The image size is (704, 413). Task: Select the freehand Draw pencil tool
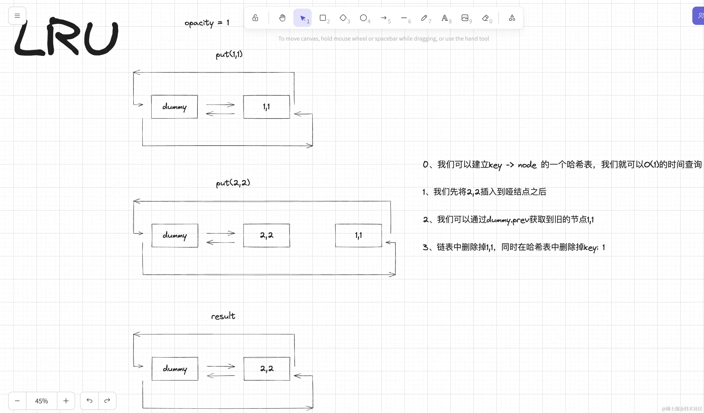pyautogui.click(x=424, y=18)
